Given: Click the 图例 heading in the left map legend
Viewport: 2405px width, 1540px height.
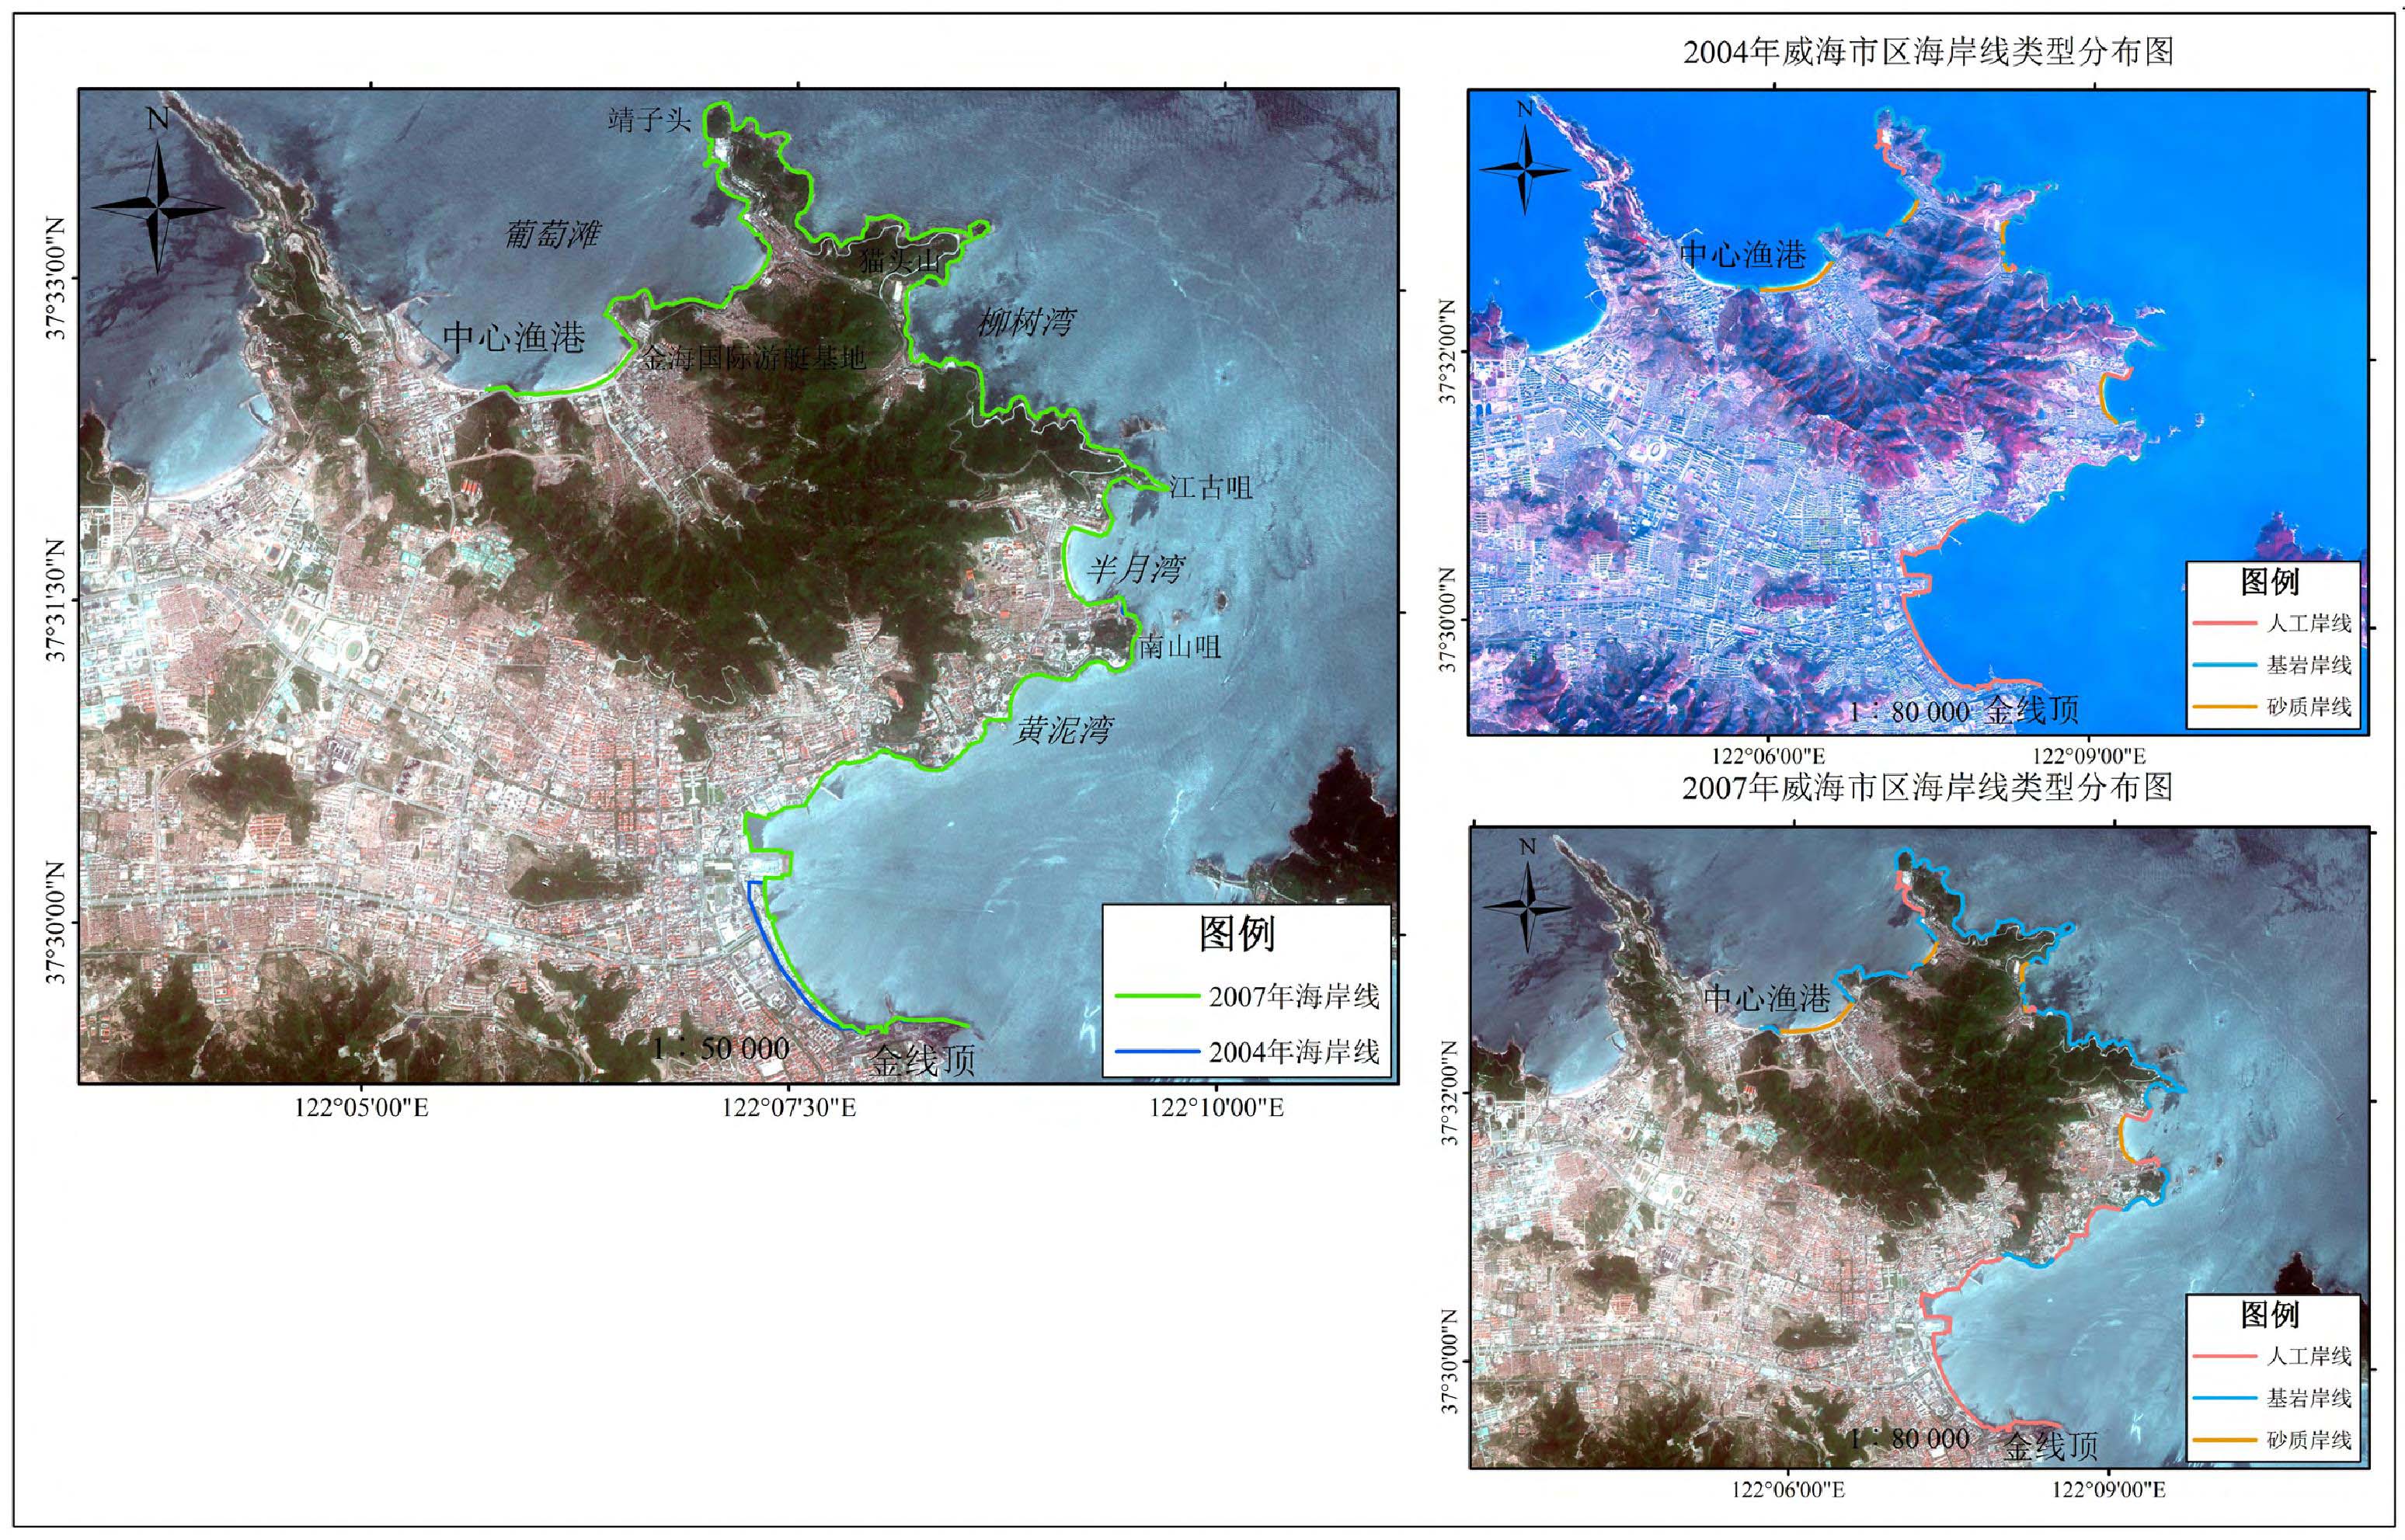Looking at the screenshot, I should pyautogui.click(x=1237, y=933).
